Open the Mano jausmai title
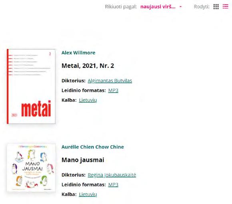The width and height of the screenshot is (232, 204). pos(83,160)
